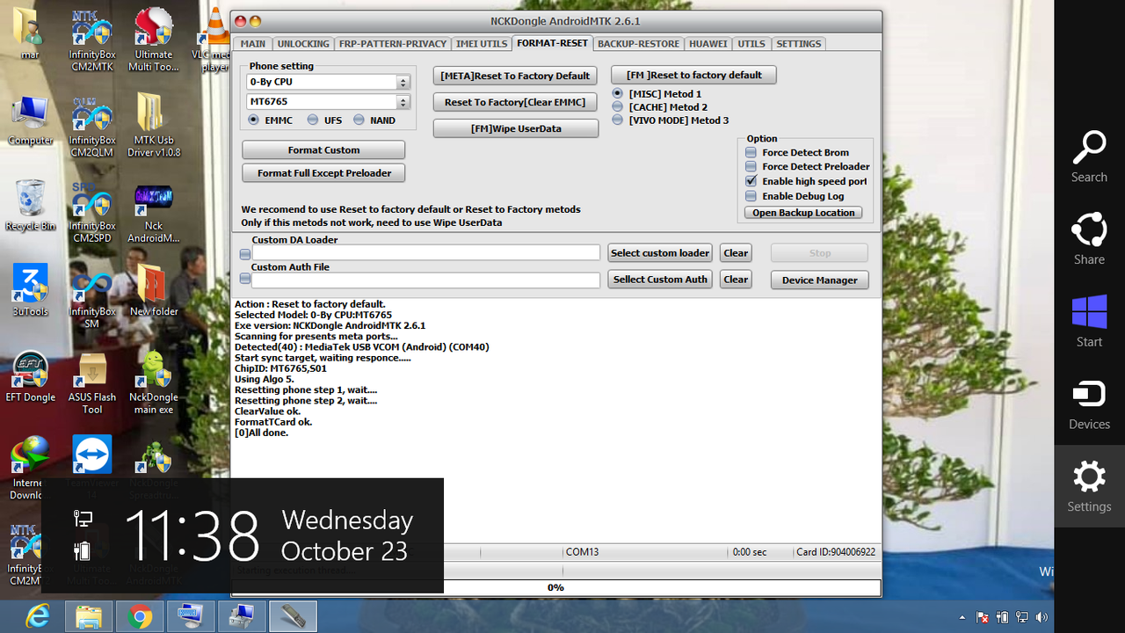1125x633 pixels.
Task: Open Google Chrome from taskbar
Action: tap(139, 617)
